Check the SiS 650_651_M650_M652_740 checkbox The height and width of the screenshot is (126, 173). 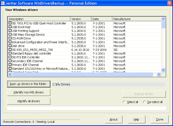click(10, 49)
